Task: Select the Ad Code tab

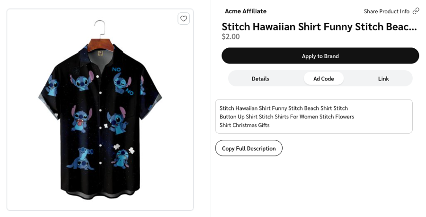Action: [x=324, y=79]
